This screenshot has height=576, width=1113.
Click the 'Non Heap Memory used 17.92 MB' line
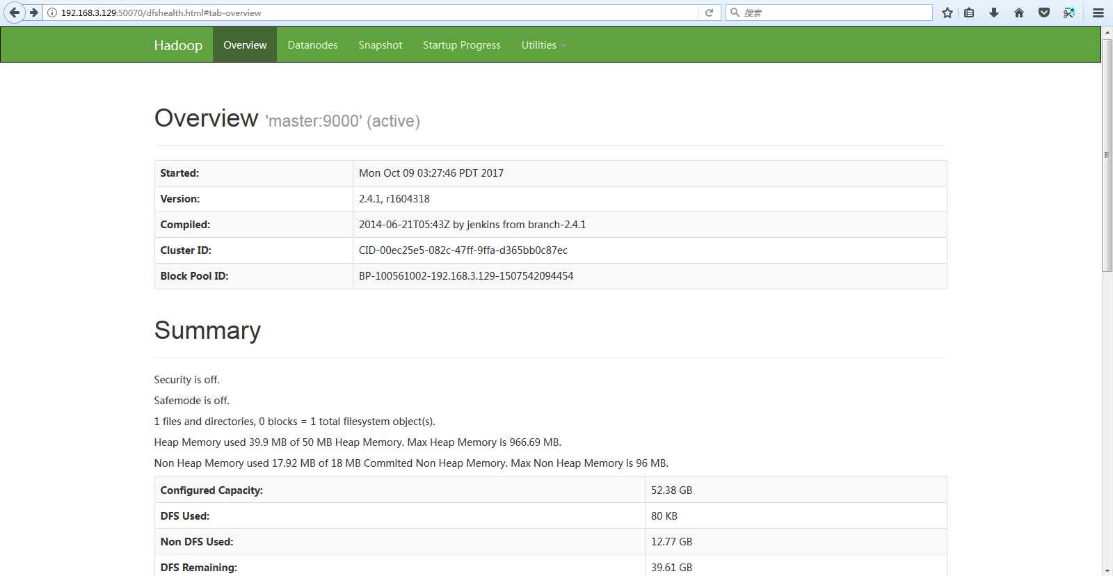coord(411,463)
